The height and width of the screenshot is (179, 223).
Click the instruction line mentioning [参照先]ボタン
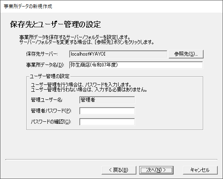(87, 42)
